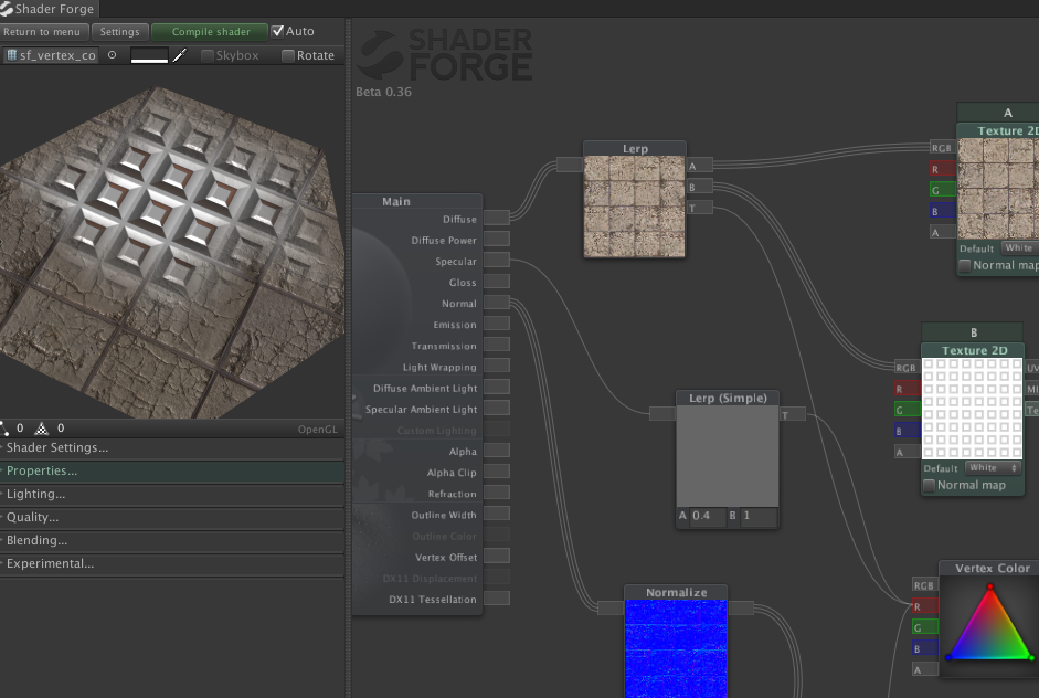Click Texture 2D A RGB output connector

pyautogui.click(x=942, y=147)
